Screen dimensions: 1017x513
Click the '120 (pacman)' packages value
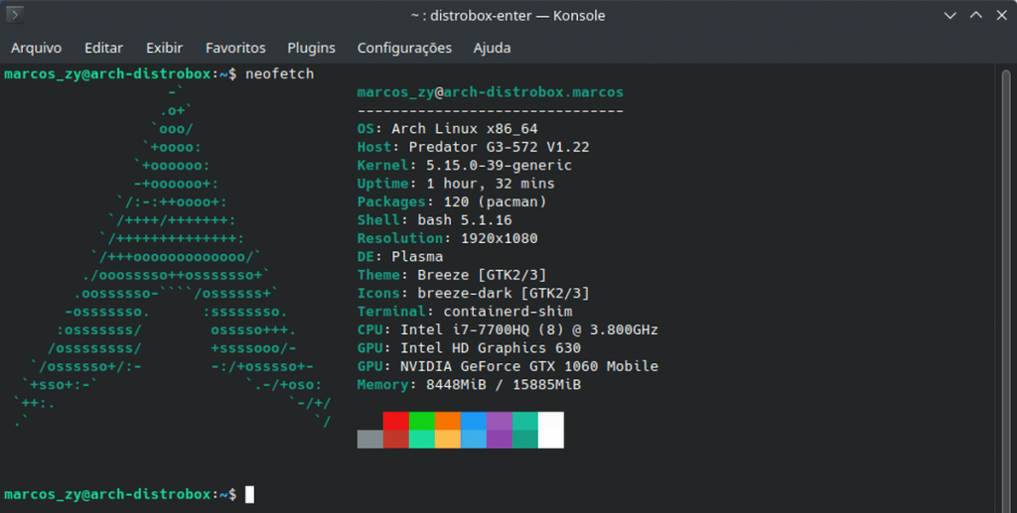click(x=495, y=201)
